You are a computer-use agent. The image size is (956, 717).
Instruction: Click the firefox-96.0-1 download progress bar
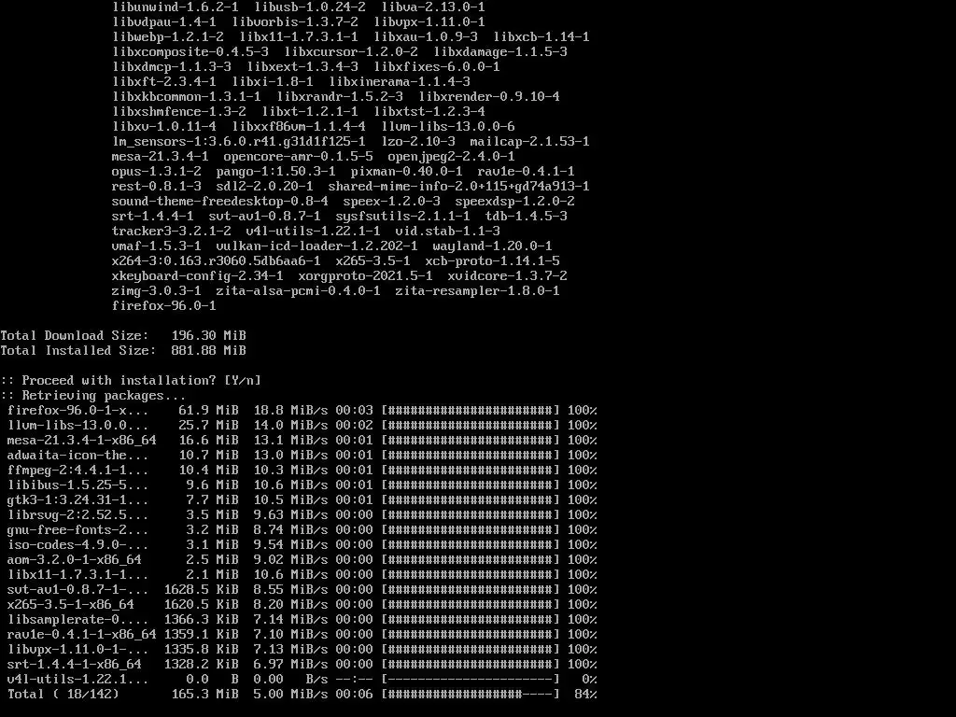point(471,411)
